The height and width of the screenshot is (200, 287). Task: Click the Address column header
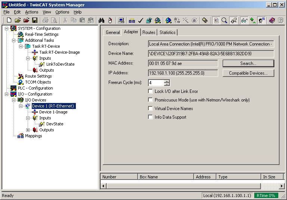point(205,177)
